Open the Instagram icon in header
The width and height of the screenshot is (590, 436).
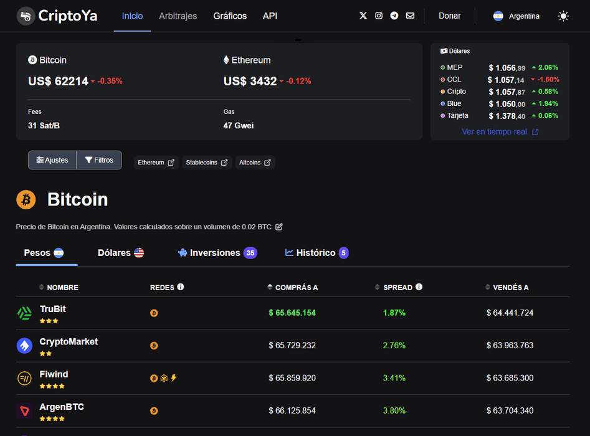click(379, 16)
